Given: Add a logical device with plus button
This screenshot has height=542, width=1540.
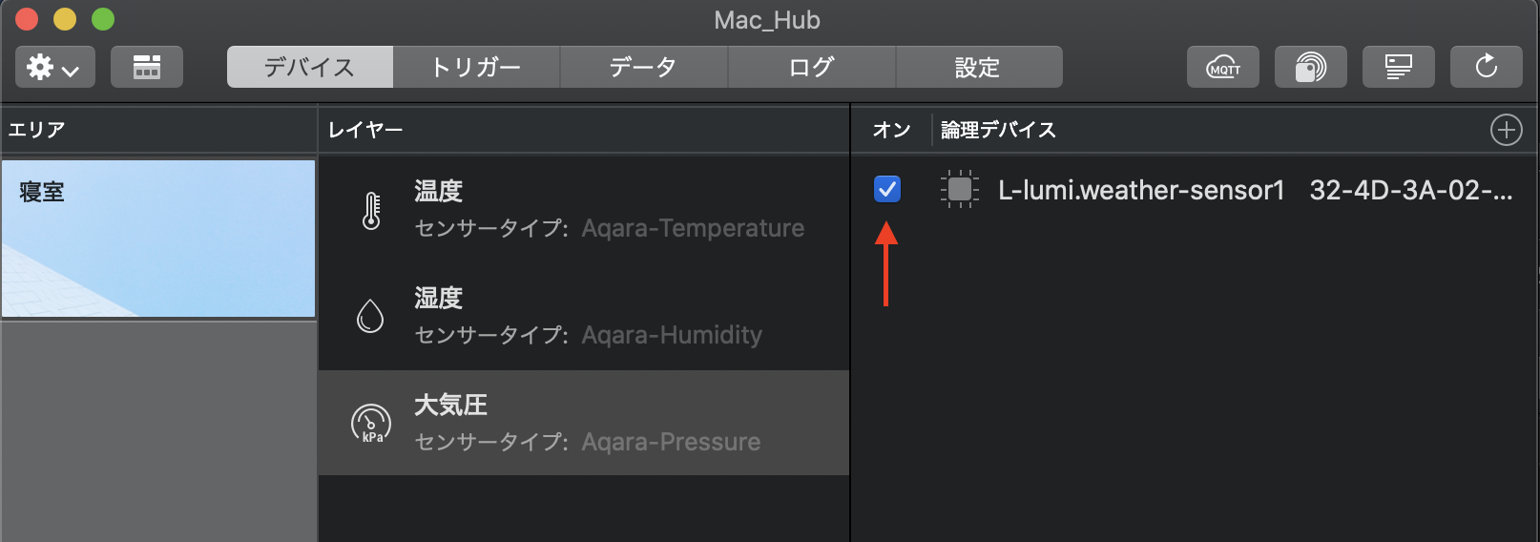Looking at the screenshot, I should coord(1507,130).
